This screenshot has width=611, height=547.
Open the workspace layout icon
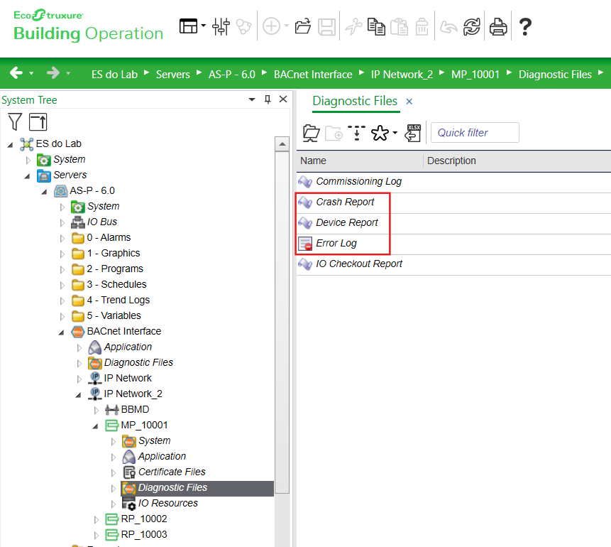(188, 26)
